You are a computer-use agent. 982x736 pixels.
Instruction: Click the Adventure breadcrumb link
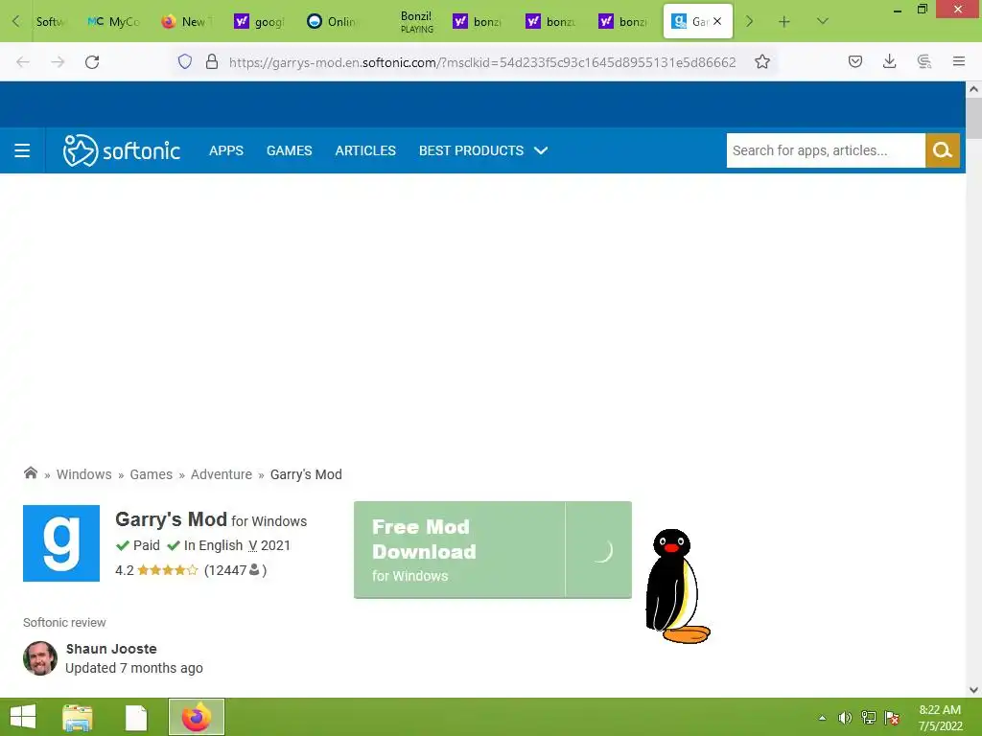pyautogui.click(x=222, y=474)
